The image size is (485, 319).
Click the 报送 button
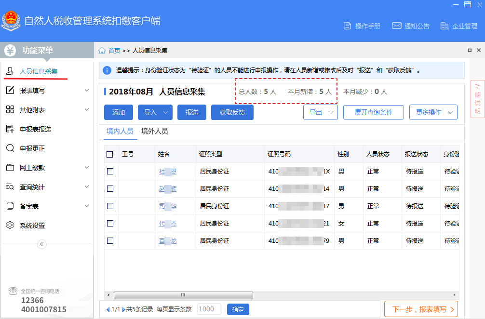pyautogui.click(x=192, y=112)
